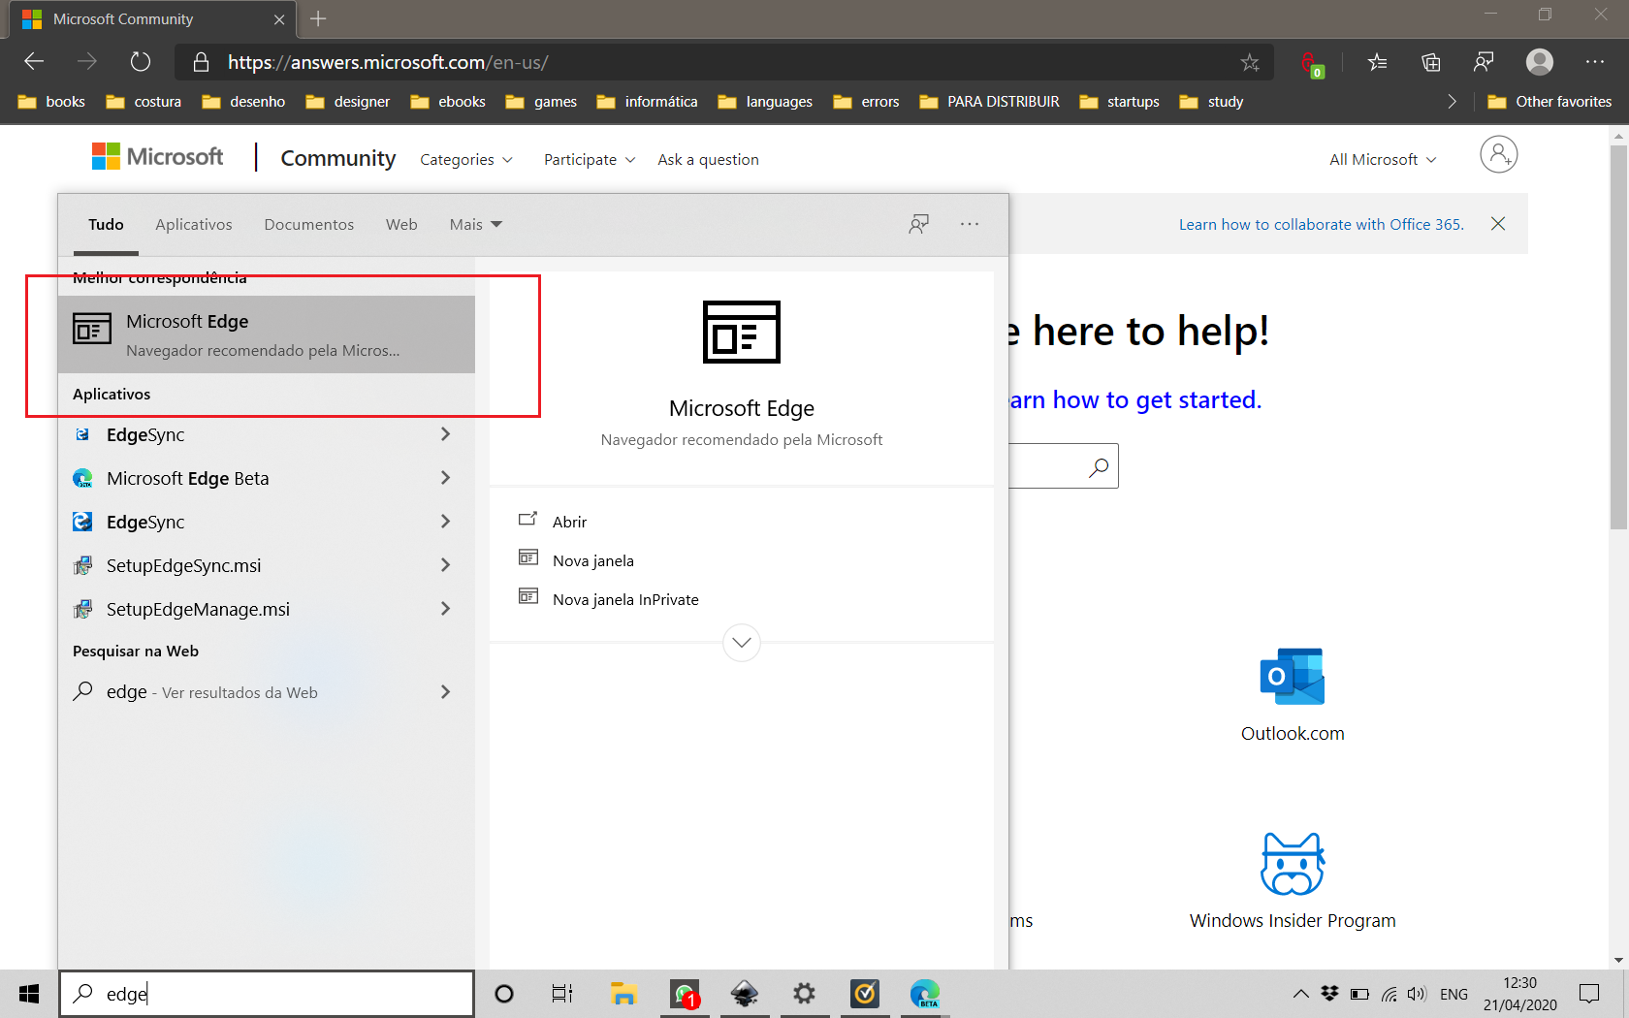The image size is (1629, 1018).
Task: Add page to favorites star
Action: point(1250,63)
